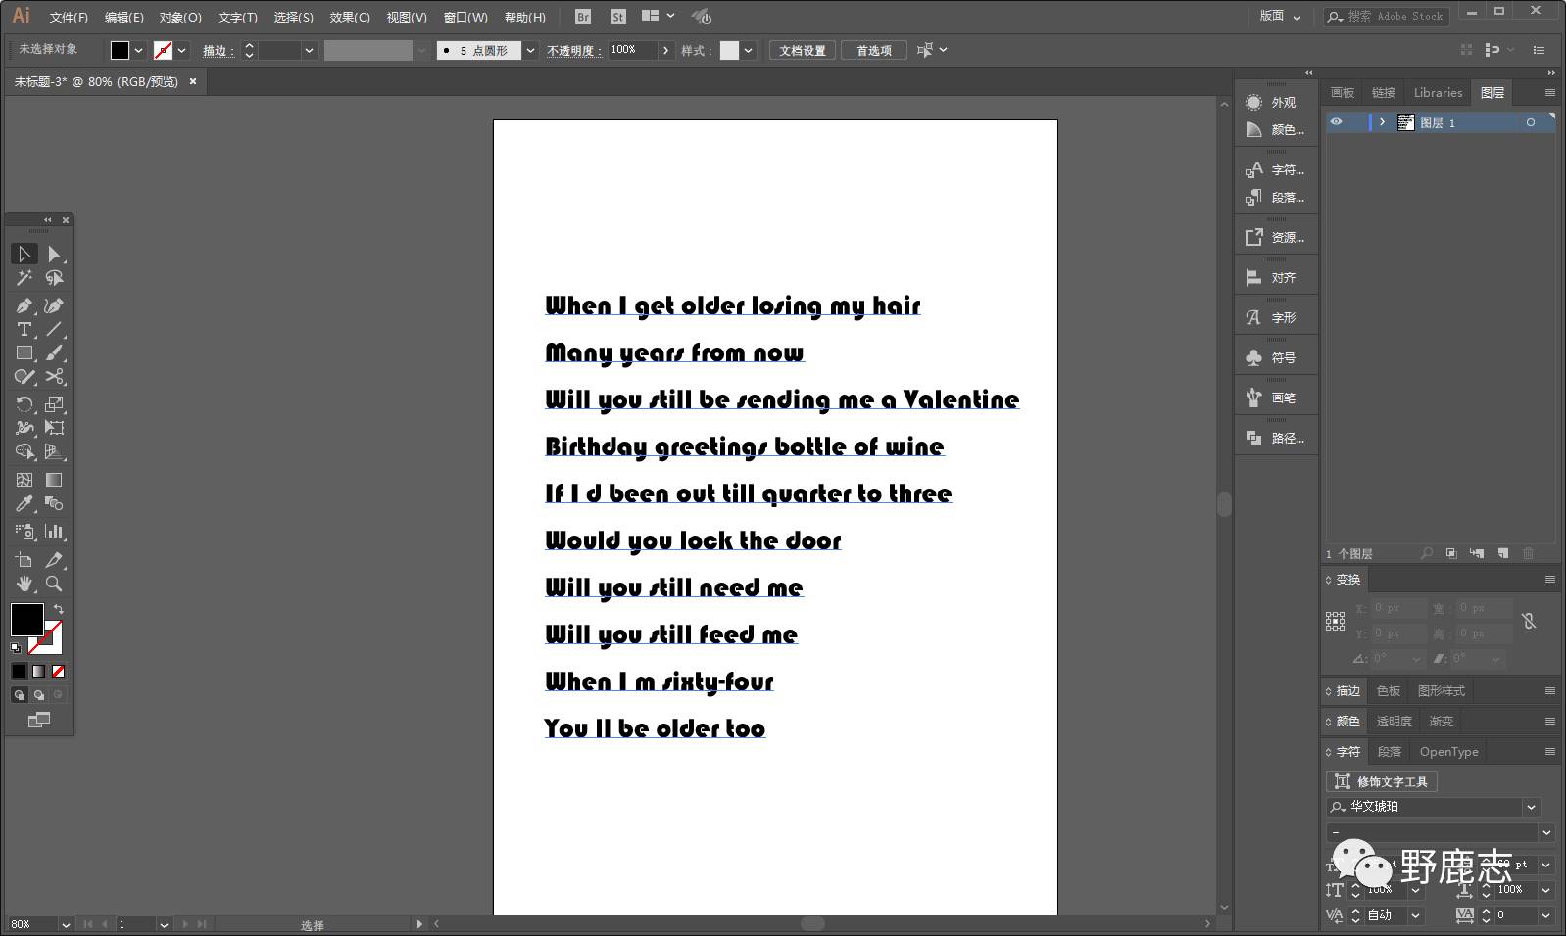The width and height of the screenshot is (1566, 936).
Task: Open the font family dropdown 华文琥珀
Action: pos(1531,807)
